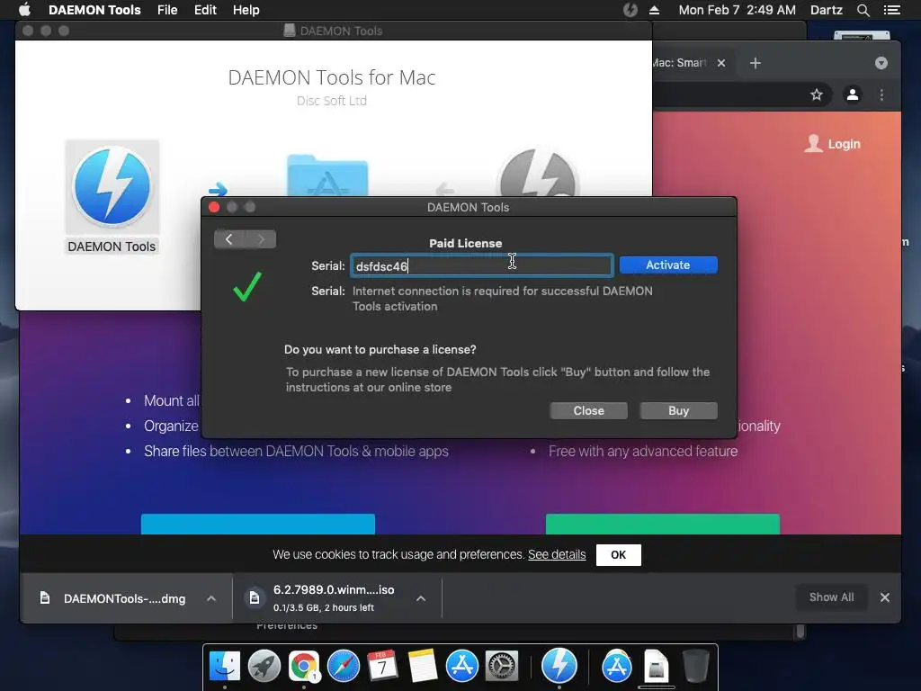Go back with the left arrow button
Image resolution: width=921 pixels, height=691 pixels.
[229, 239]
